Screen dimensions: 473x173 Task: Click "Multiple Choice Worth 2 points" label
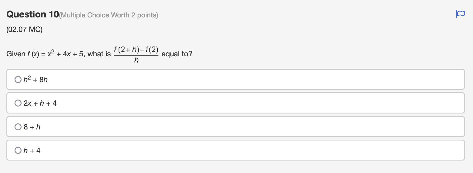click(109, 15)
